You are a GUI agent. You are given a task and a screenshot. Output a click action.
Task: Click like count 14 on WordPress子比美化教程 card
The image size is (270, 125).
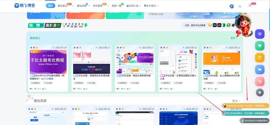point(44,89)
